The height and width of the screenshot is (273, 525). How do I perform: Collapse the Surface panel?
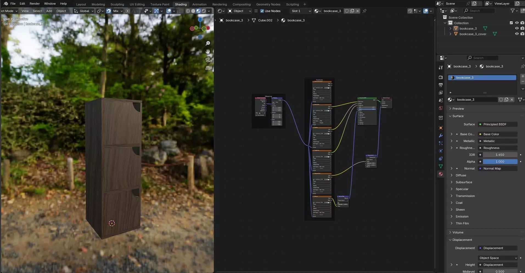point(458,116)
